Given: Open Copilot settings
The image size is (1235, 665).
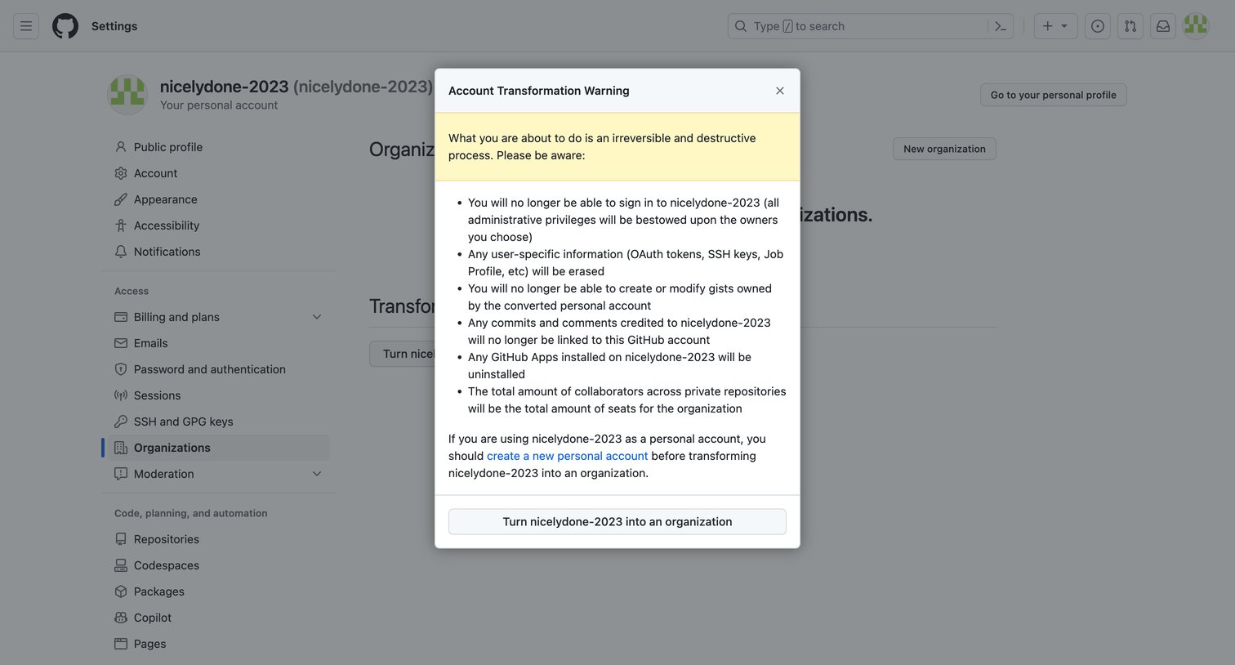Looking at the screenshot, I should 219,618.
